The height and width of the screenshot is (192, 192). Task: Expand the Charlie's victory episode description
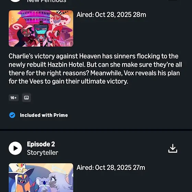[x=95, y=69]
